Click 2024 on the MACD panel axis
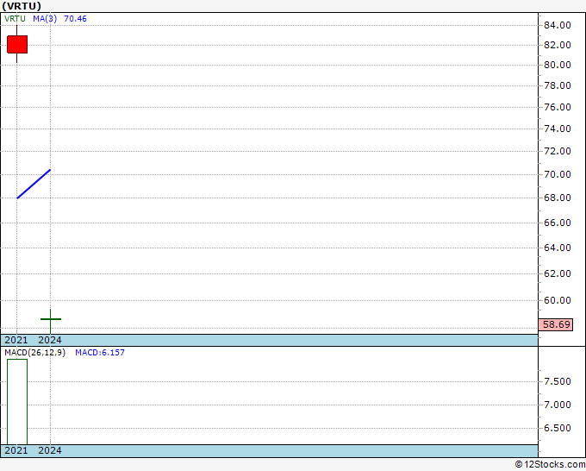Viewport: 586px width, 471px height. (x=50, y=450)
